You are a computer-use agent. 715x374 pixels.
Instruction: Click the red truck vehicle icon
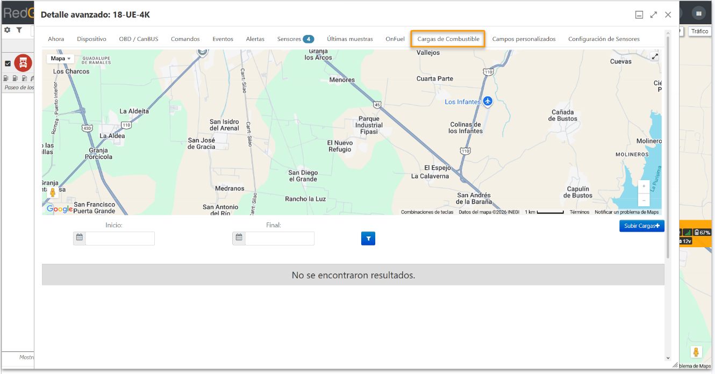tap(23, 63)
